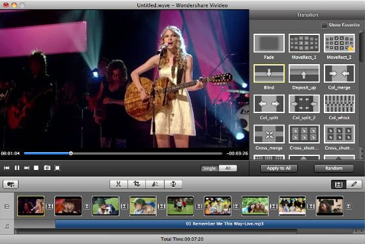This screenshot has height=244, width=365.
Task: Open the edit pencil panel icon
Action: point(354,184)
